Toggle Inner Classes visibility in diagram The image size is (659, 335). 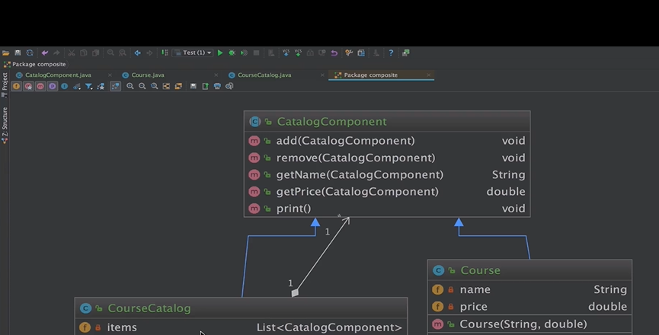[64, 87]
